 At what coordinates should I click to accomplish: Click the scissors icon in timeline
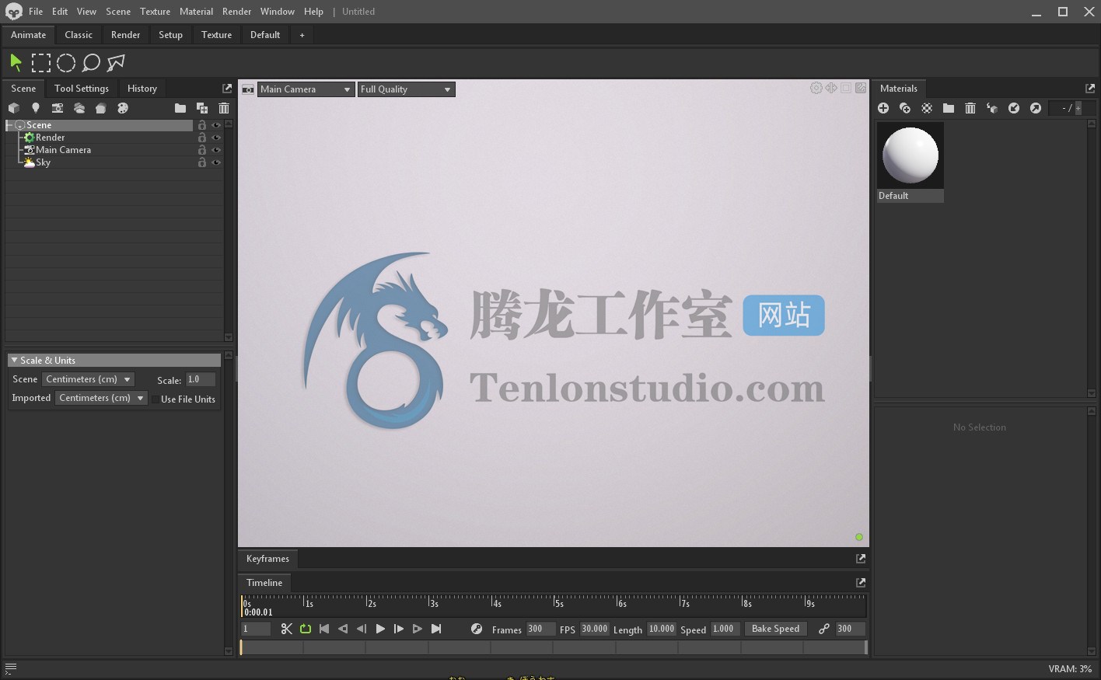click(287, 629)
